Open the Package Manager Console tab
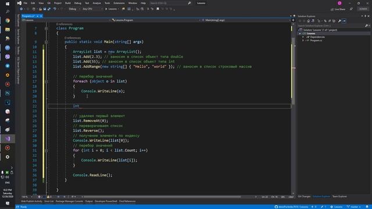Viewport: 372px width, 209px height. [69, 201]
